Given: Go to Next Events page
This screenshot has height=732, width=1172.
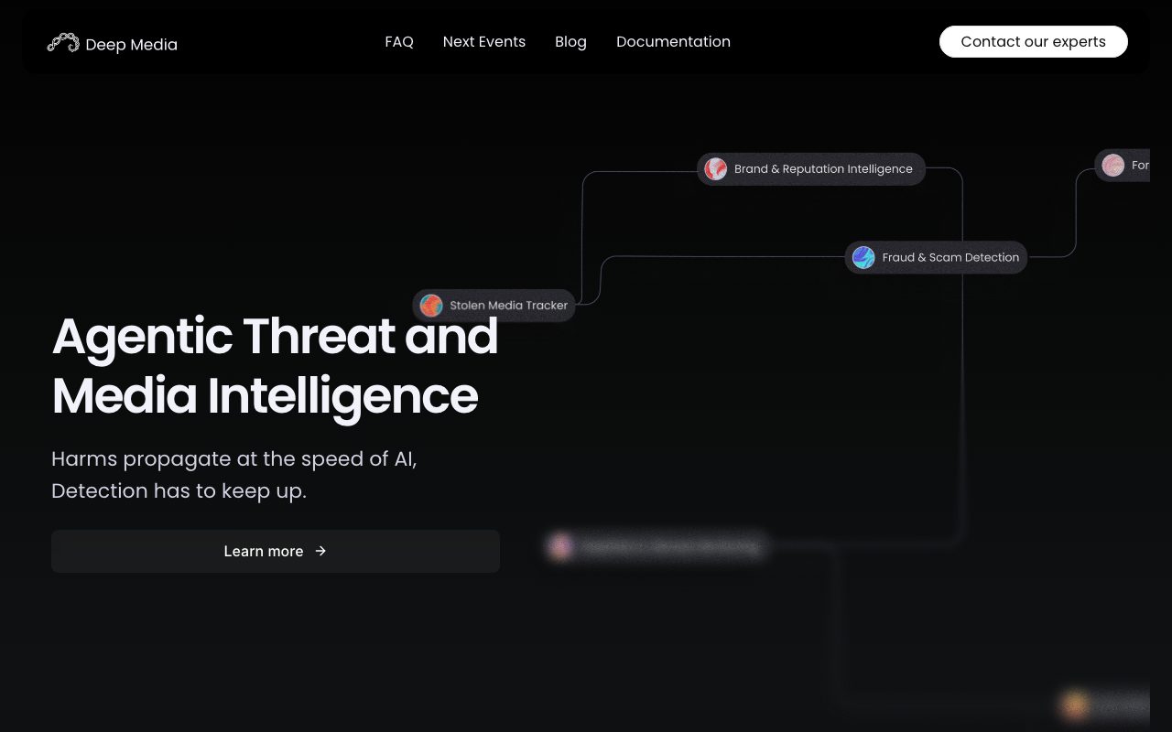Looking at the screenshot, I should pyautogui.click(x=484, y=42).
